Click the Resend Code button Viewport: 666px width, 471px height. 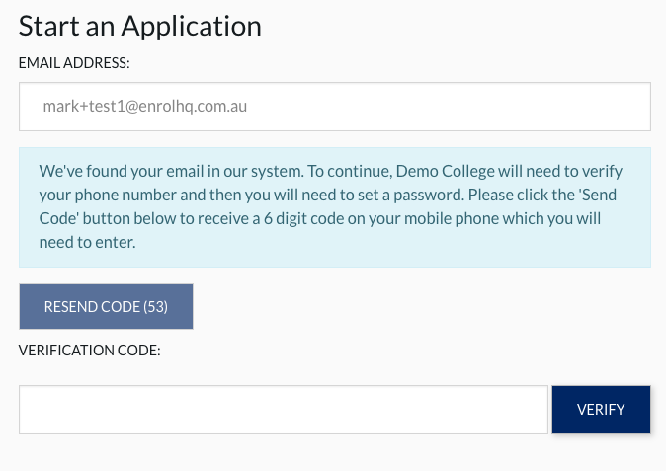[106, 307]
